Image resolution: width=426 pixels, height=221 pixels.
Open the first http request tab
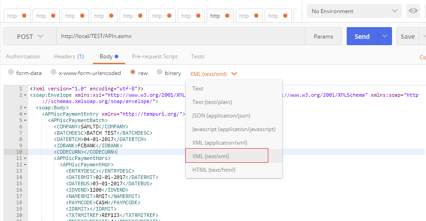17,16
